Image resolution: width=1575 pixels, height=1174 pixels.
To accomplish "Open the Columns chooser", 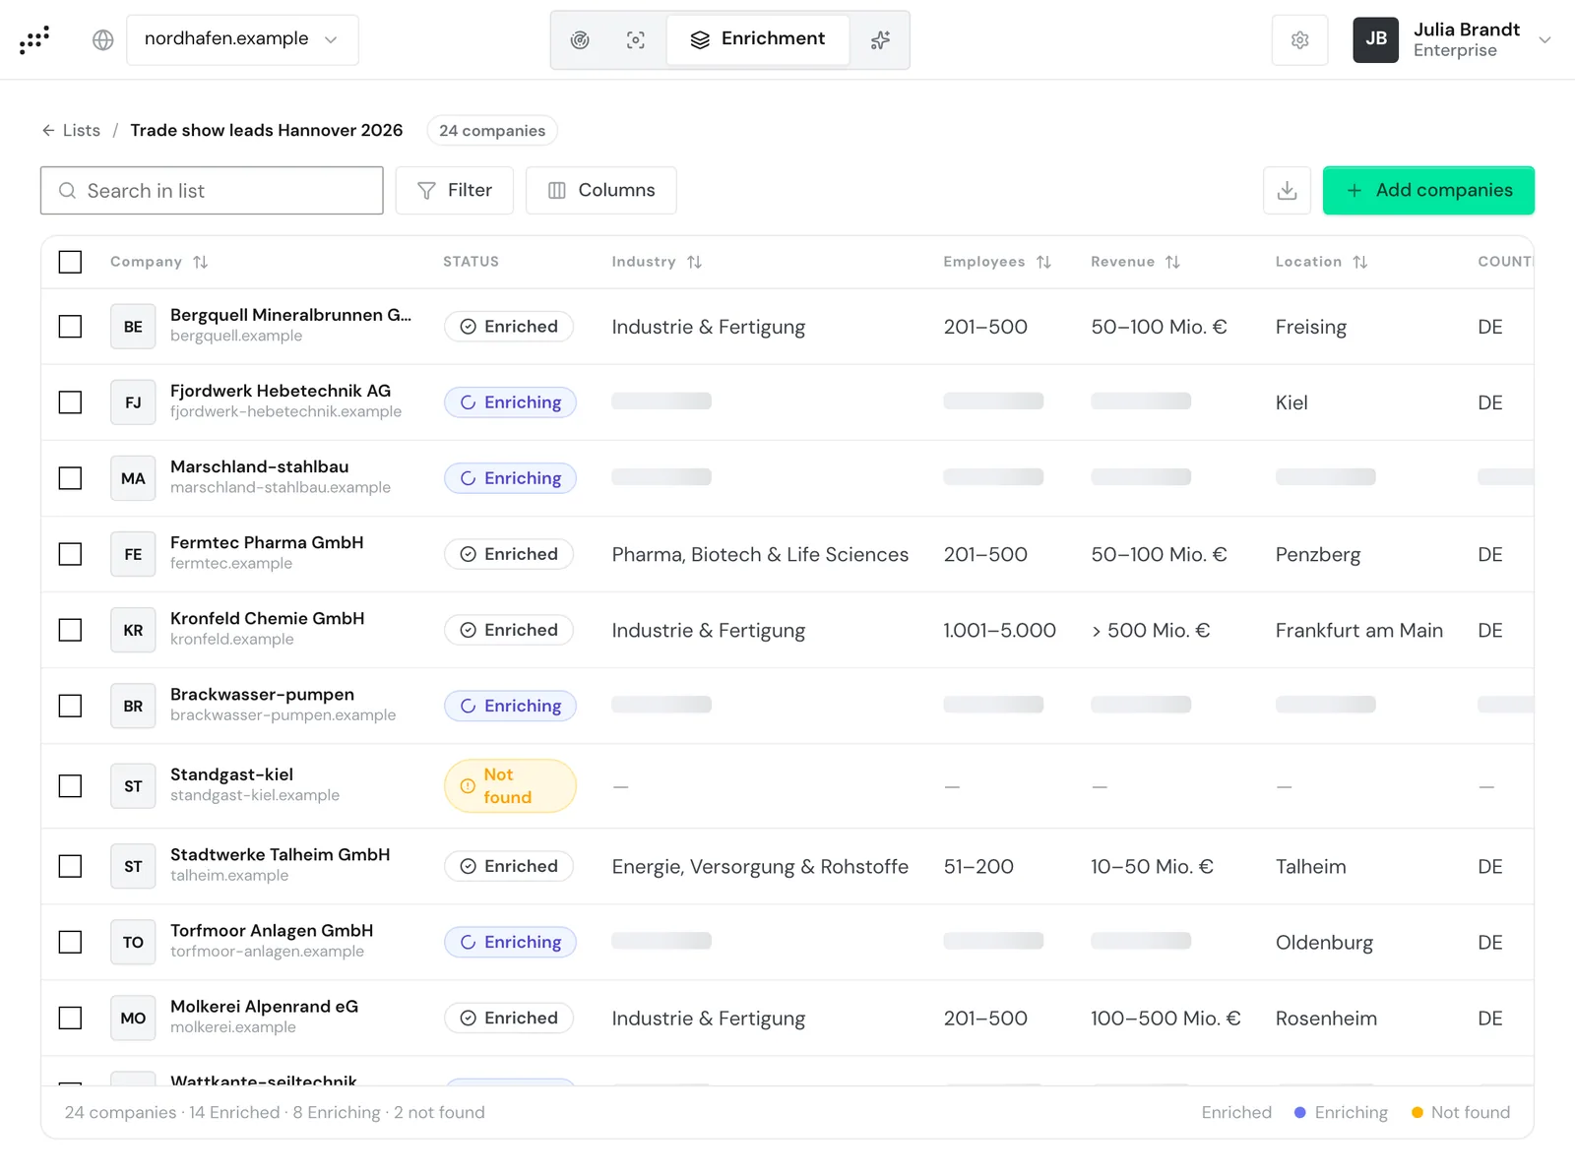I will 600,190.
